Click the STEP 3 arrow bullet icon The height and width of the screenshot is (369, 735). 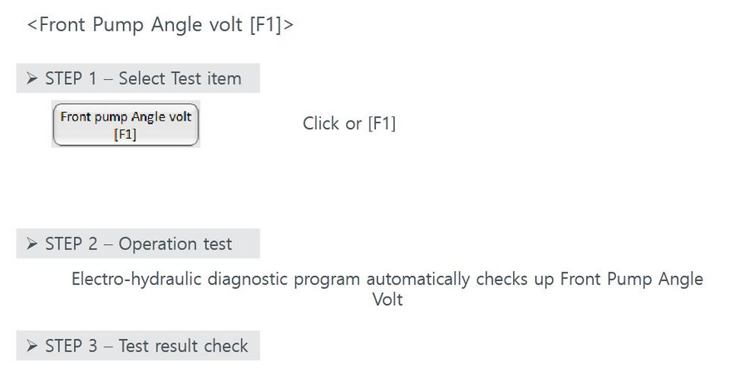click(x=32, y=346)
